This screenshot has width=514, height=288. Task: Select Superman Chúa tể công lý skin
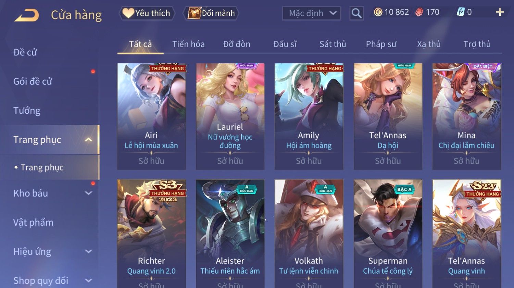tap(388, 234)
